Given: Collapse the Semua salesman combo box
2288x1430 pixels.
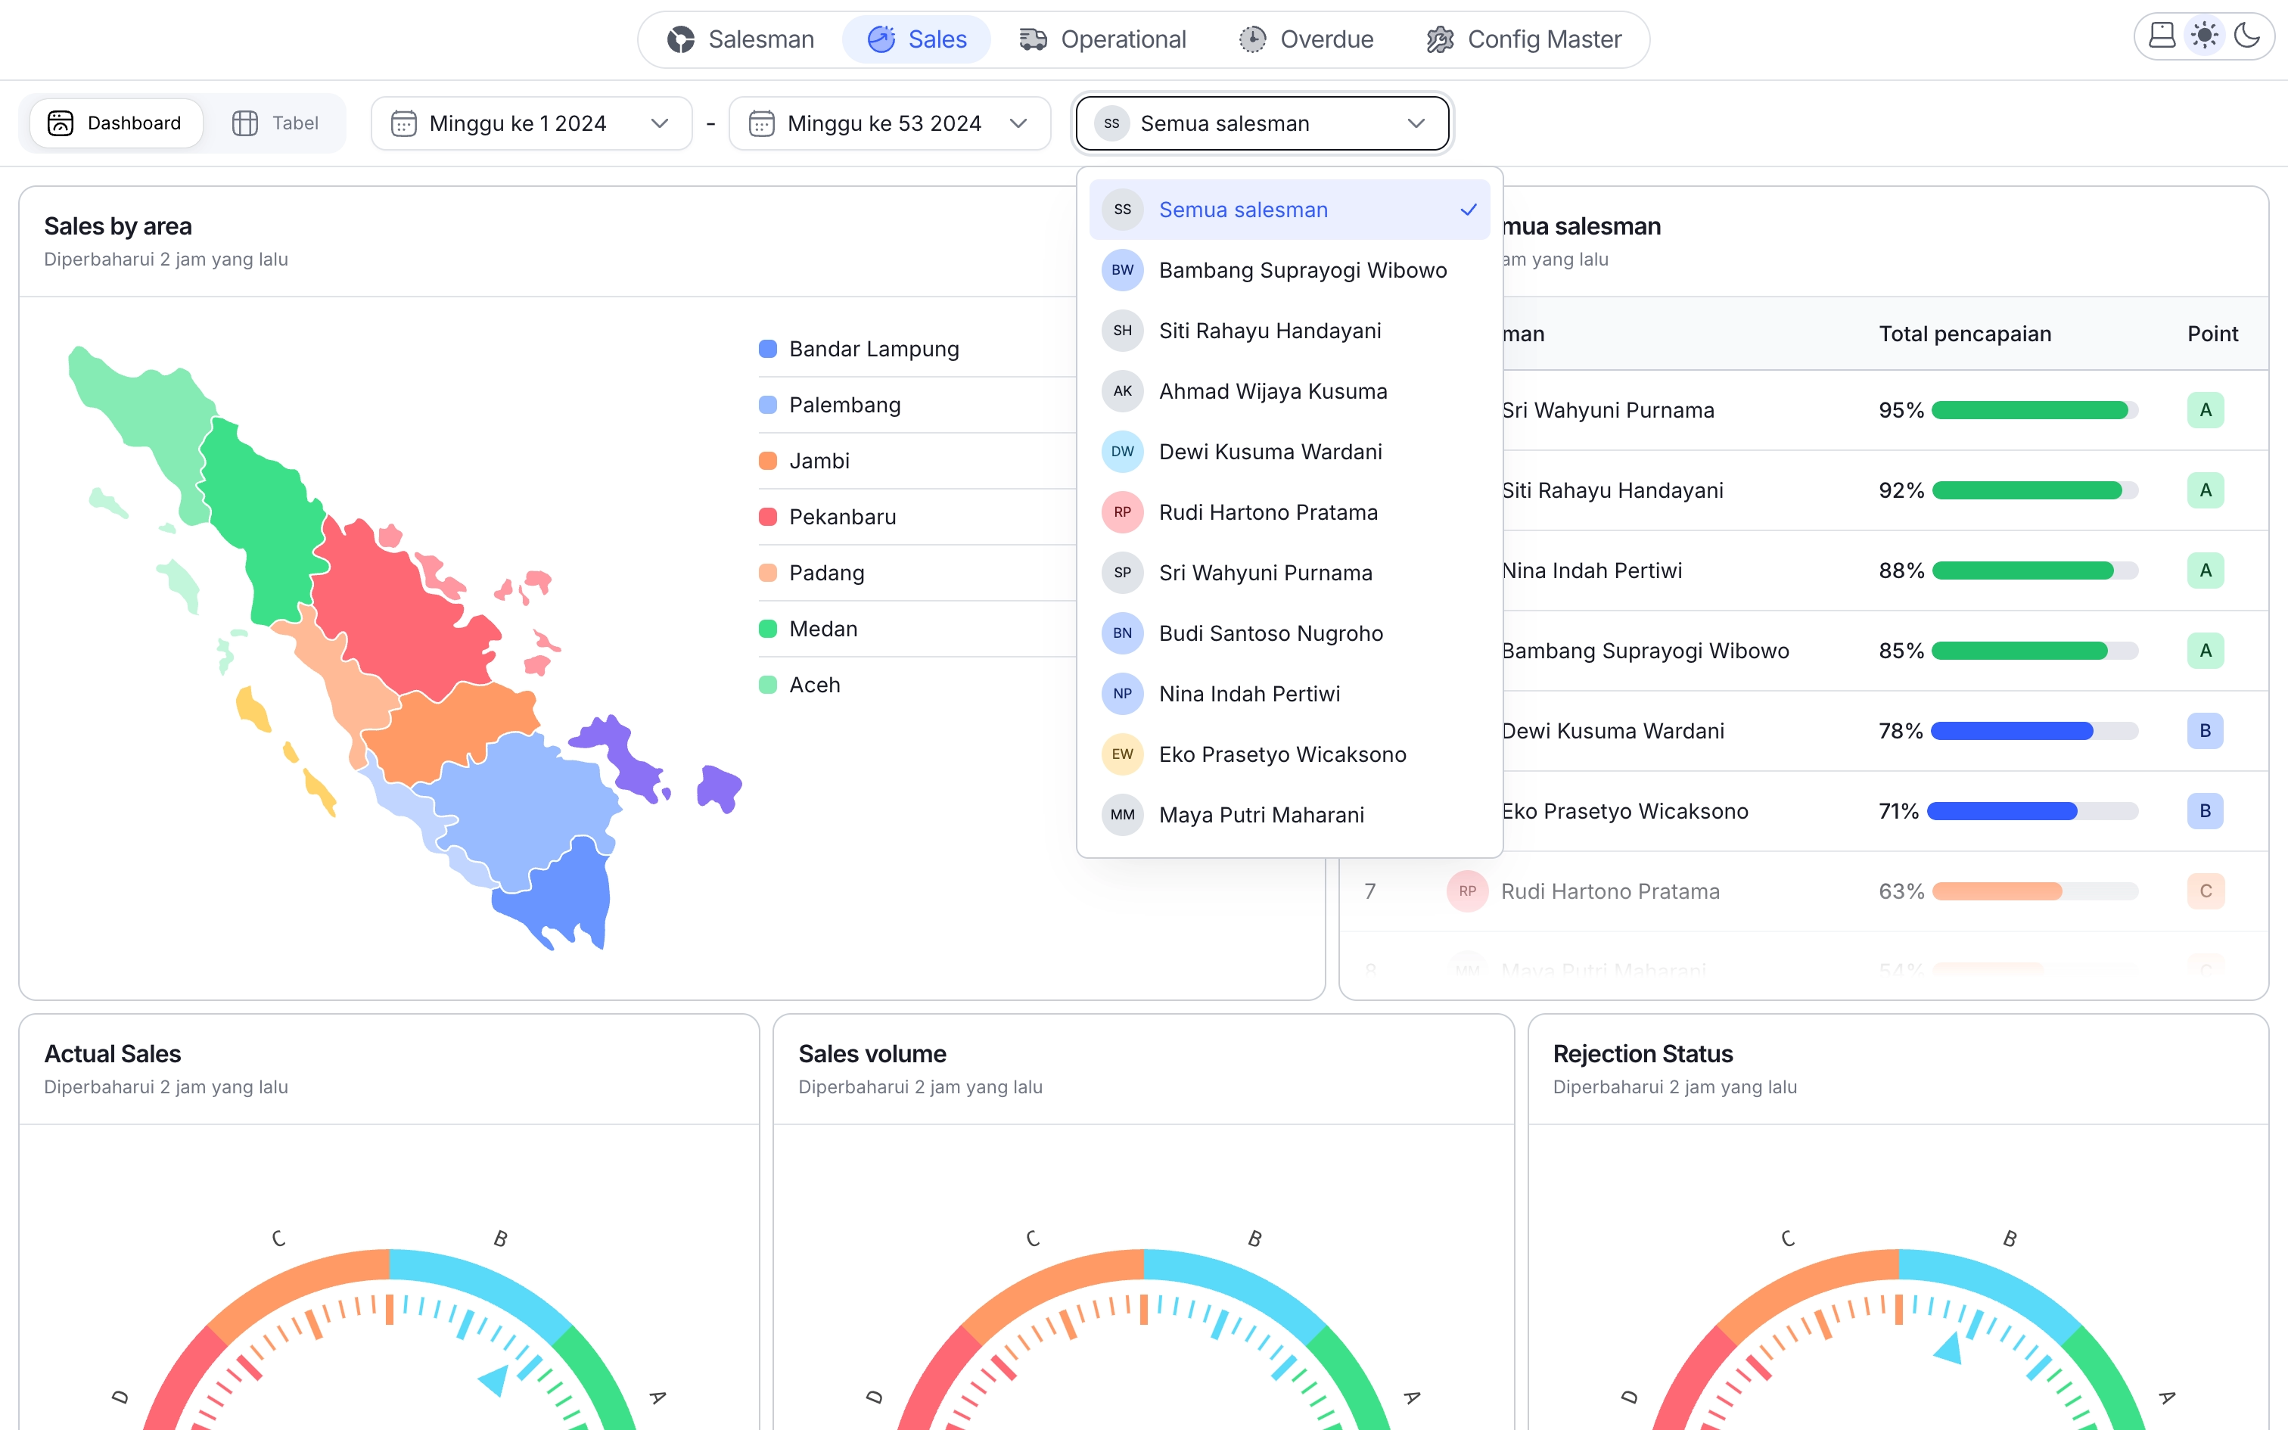Looking at the screenshot, I should coord(1262,123).
